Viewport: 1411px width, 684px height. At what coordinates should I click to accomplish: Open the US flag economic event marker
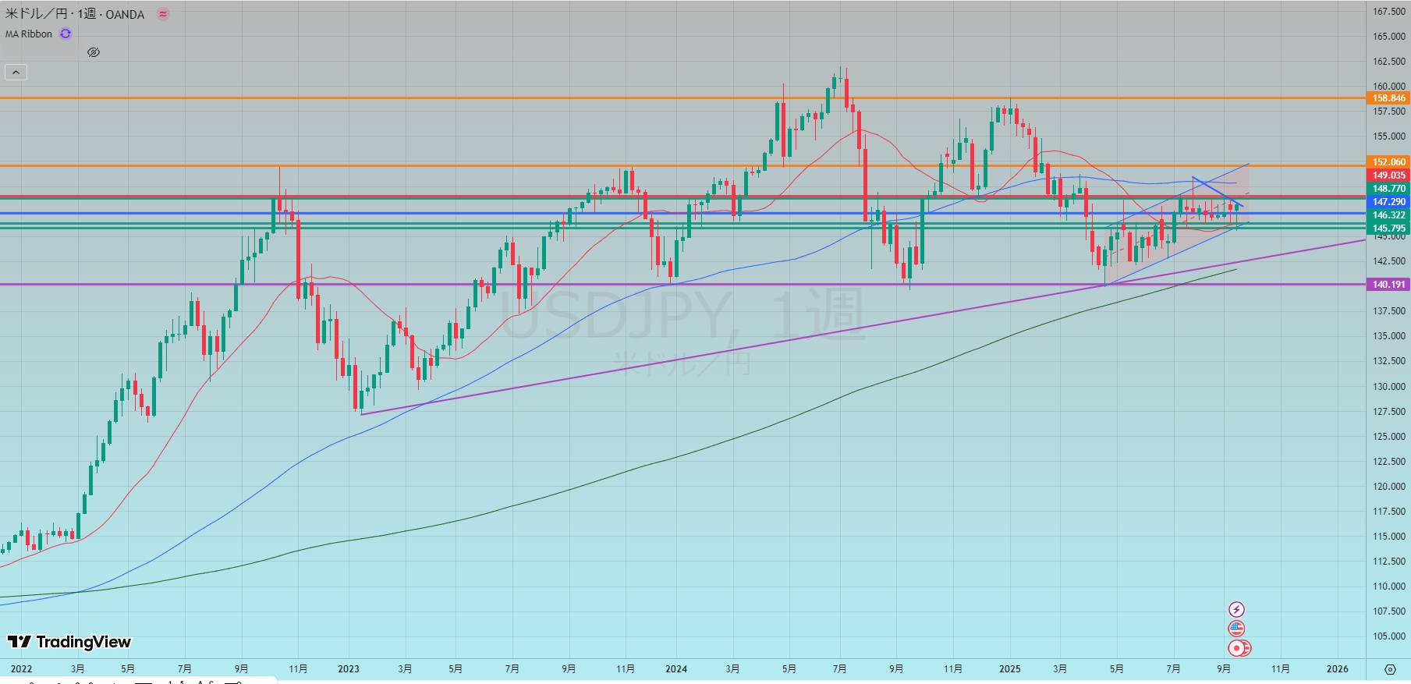point(1236,629)
